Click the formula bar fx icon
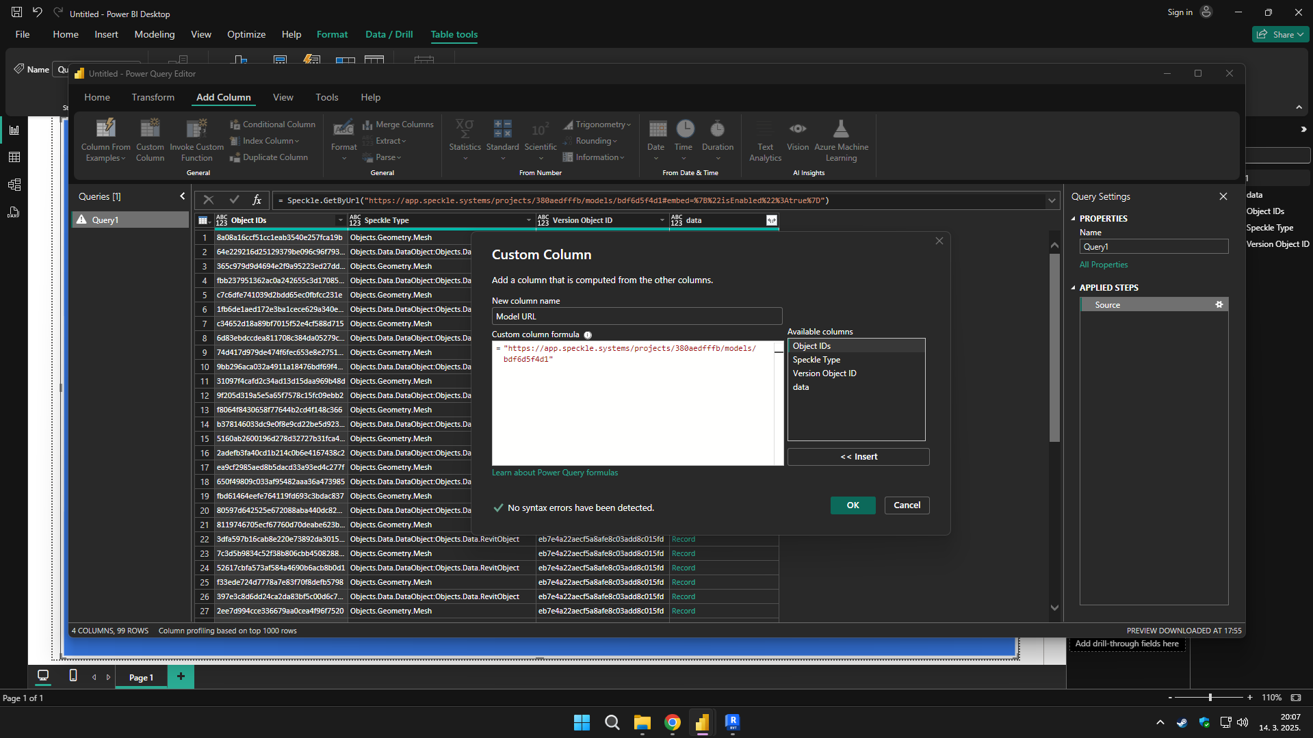The image size is (1313, 738). click(x=257, y=200)
